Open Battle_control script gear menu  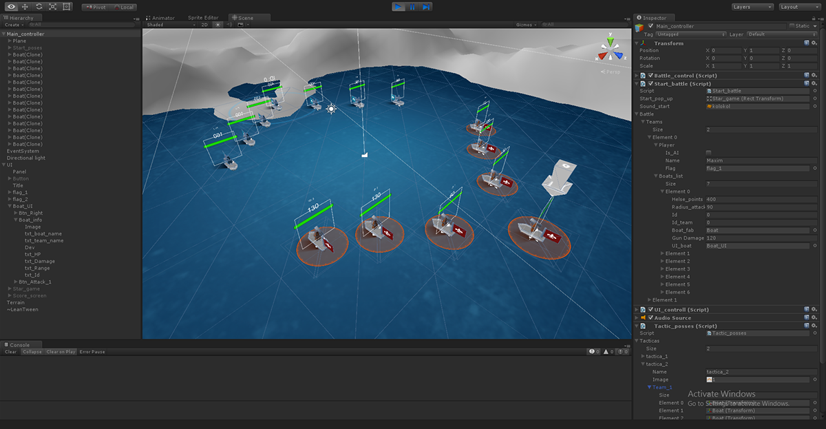815,76
